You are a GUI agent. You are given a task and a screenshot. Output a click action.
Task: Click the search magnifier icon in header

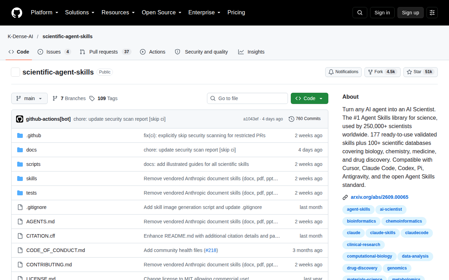click(x=360, y=13)
